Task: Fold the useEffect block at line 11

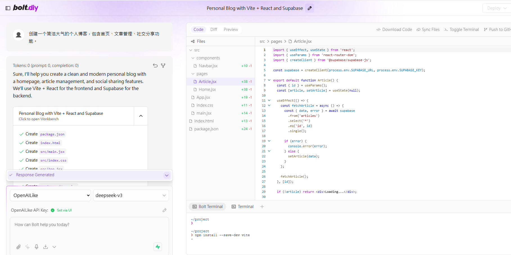Action: (x=269, y=100)
